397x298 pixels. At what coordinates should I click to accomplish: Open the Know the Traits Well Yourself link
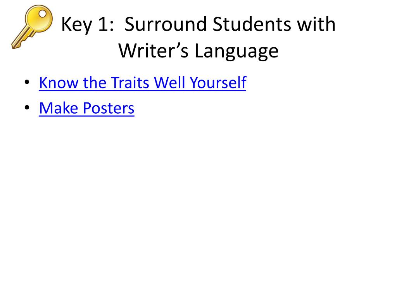coord(143,83)
